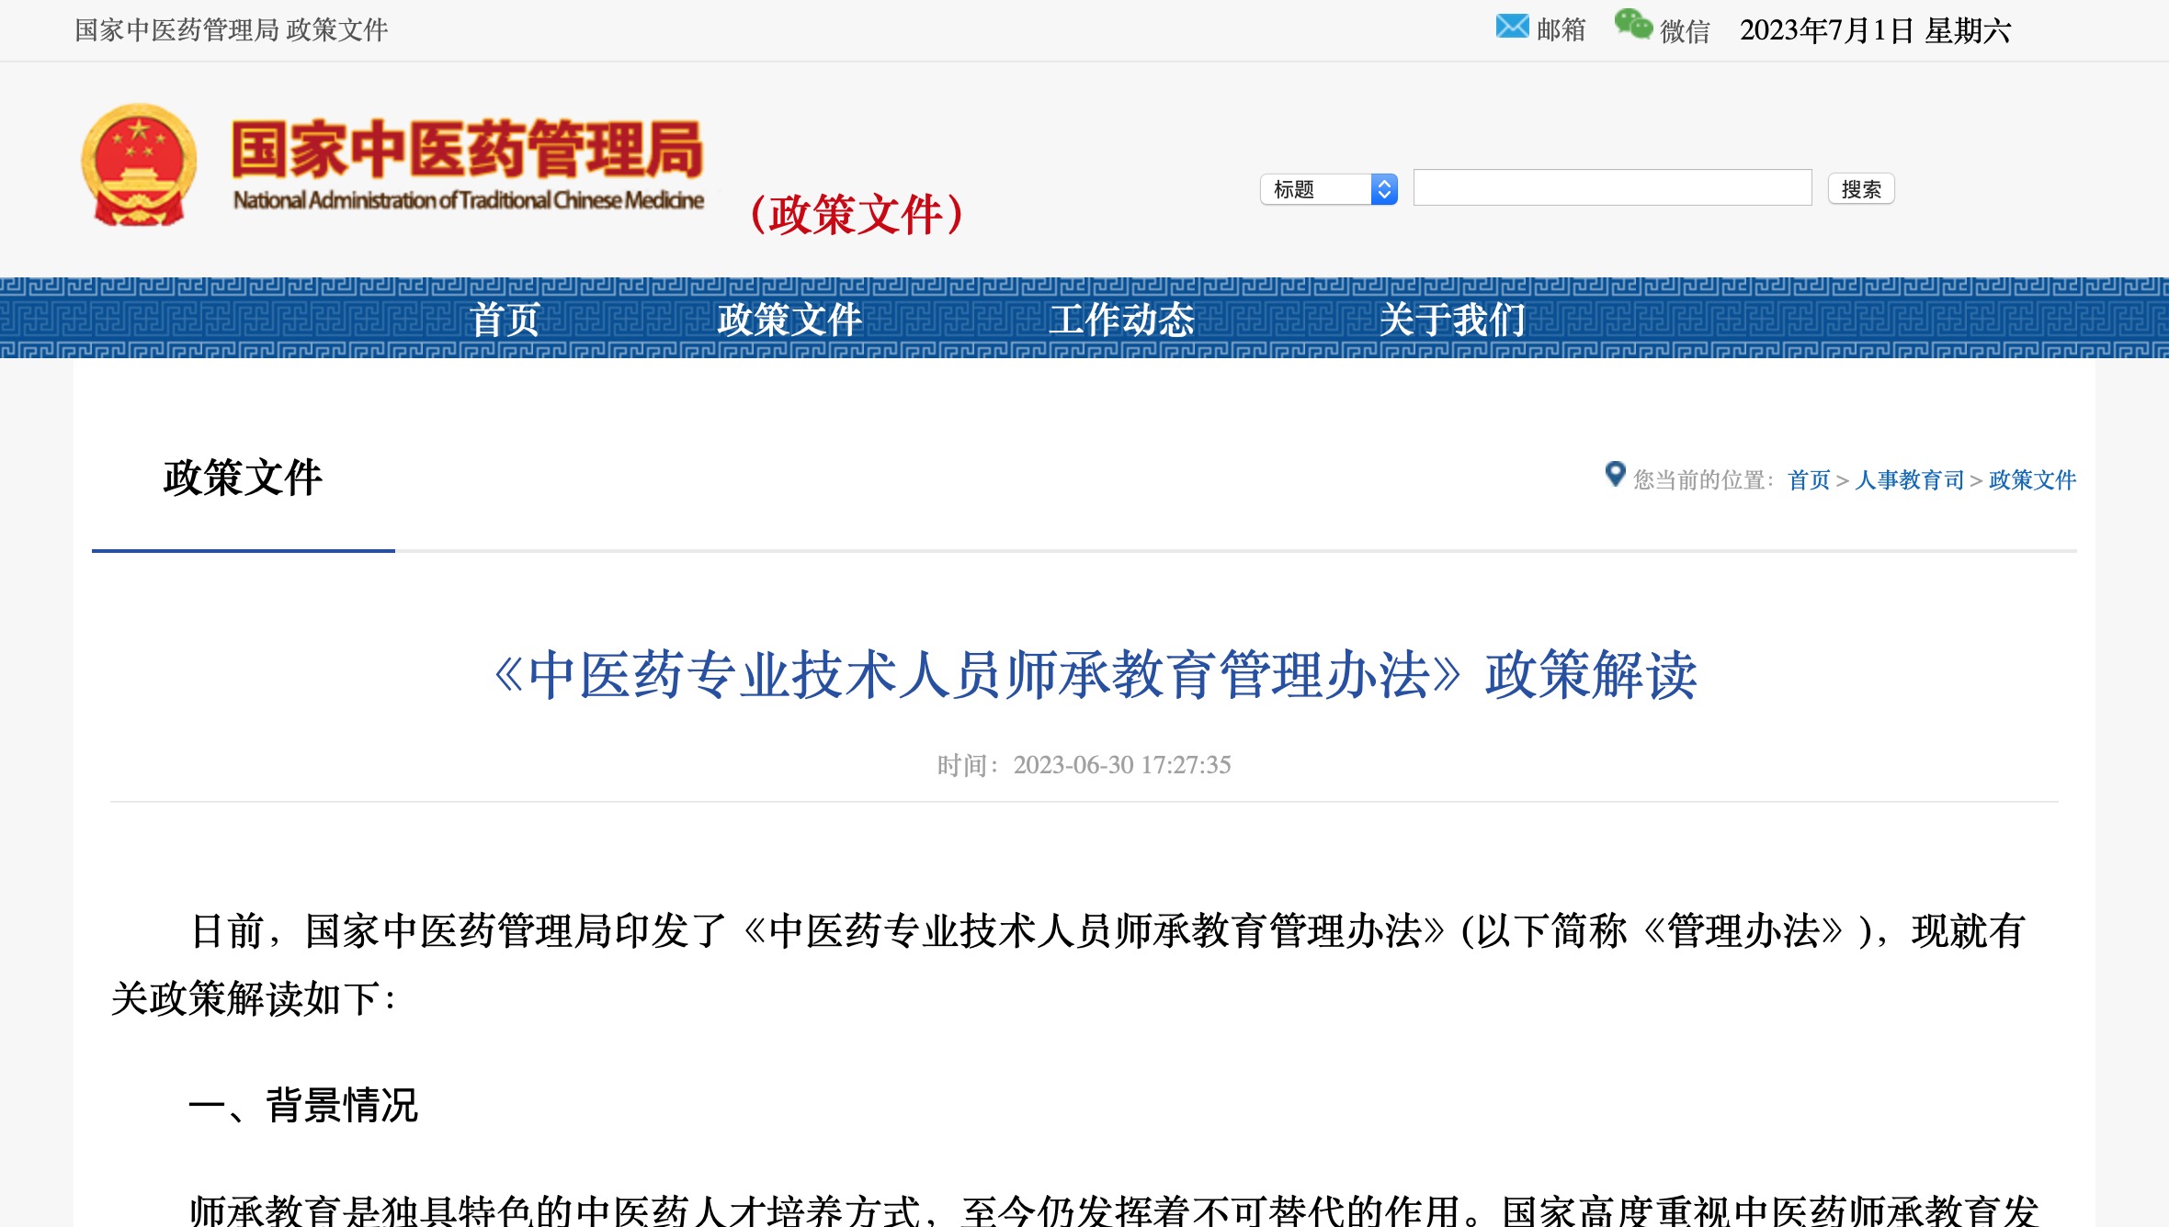Click the red (政策文件) subtitle

(857, 215)
